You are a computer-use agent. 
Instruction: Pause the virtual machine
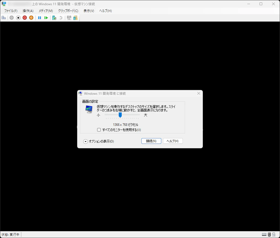pyautogui.click(x=40, y=18)
